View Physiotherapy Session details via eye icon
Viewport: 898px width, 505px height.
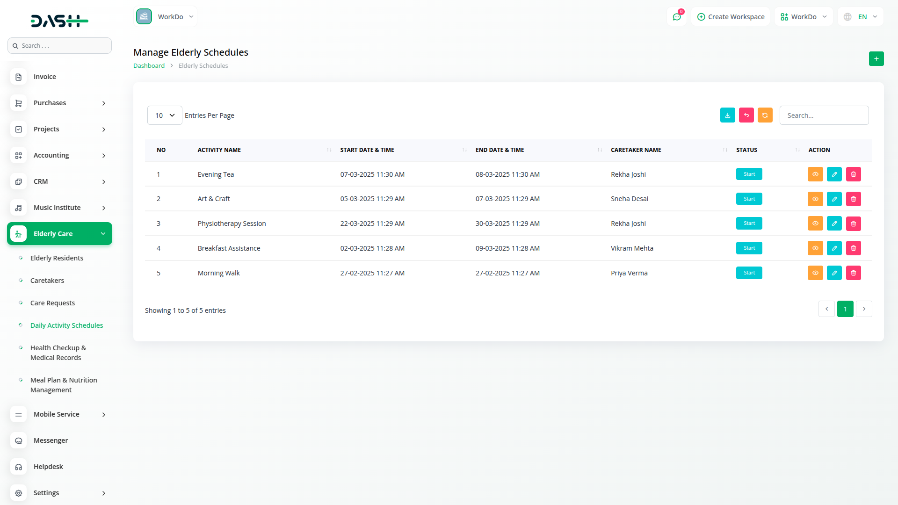click(x=815, y=224)
